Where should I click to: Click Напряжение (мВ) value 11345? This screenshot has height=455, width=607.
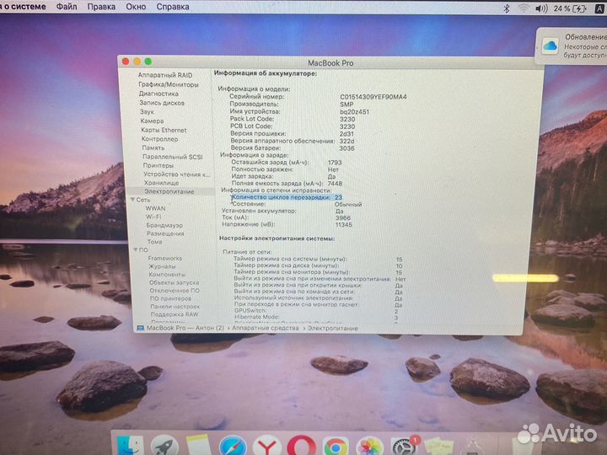[344, 225]
